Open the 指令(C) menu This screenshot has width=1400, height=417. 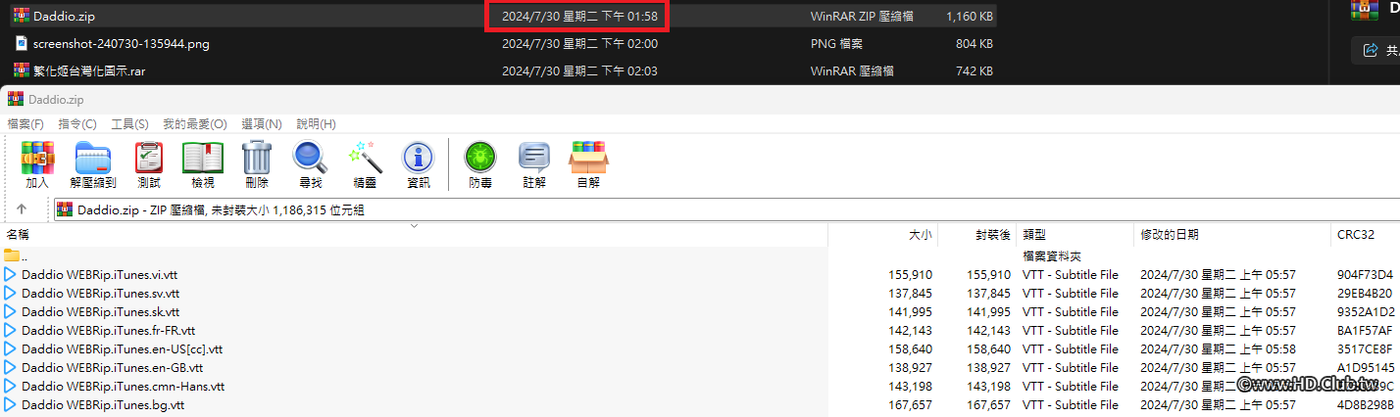(x=77, y=124)
